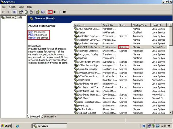The image size is (173, 129).
Task: Select the COM+ Event System row
Action: (120, 62)
